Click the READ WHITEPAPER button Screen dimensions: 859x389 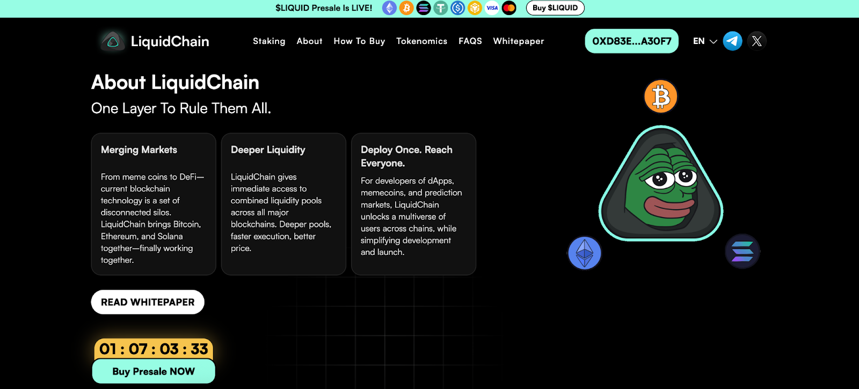(148, 302)
